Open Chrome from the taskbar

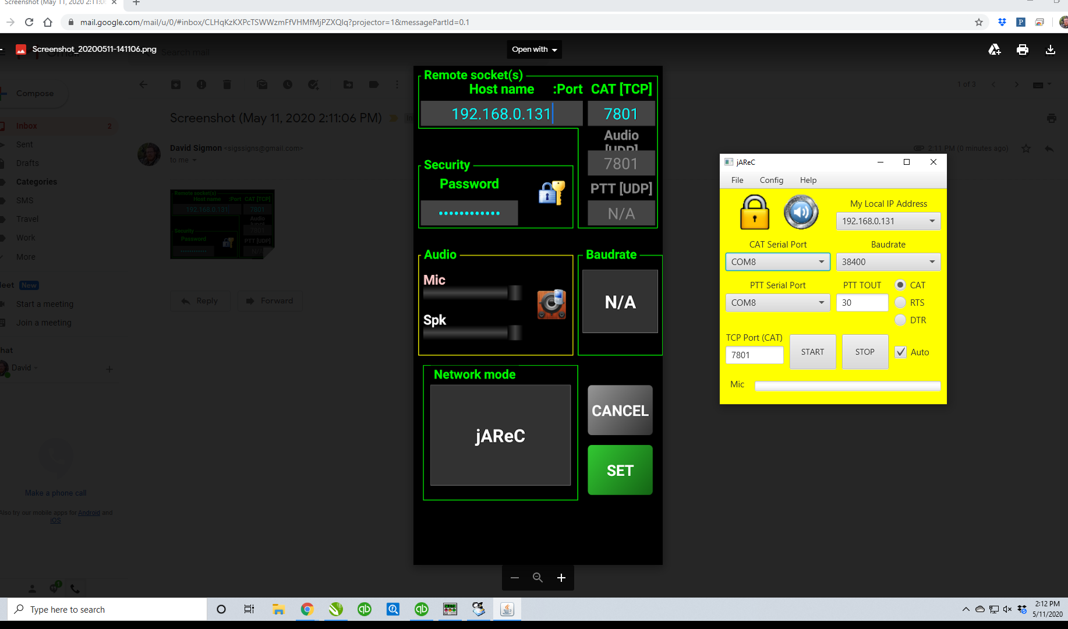pos(307,609)
